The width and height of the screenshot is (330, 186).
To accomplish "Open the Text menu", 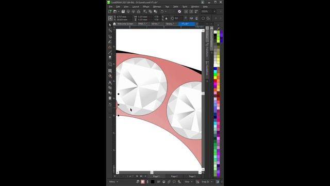I will point(167,7).
